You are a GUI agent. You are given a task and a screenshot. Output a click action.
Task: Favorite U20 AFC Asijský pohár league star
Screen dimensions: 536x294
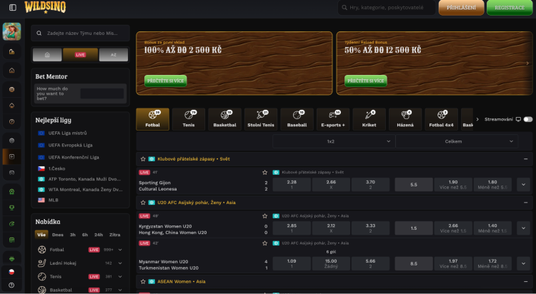coord(143,203)
